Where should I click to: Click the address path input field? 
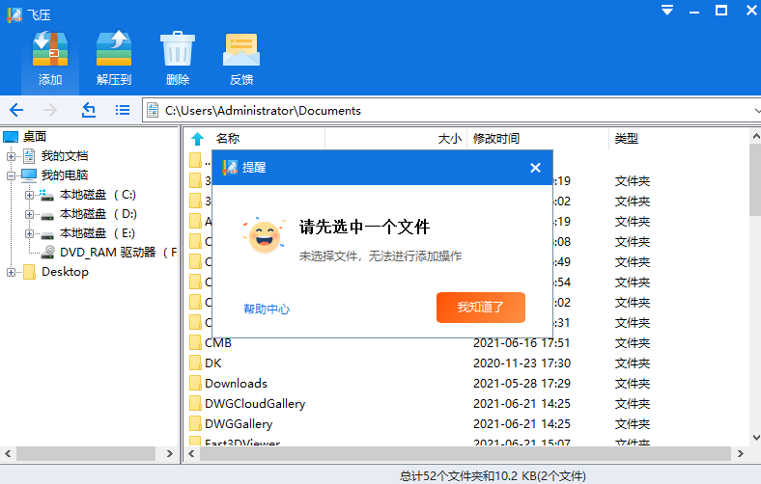tap(451, 111)
